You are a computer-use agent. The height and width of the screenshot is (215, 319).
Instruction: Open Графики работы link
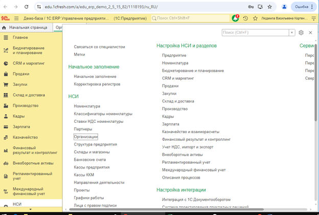click(89, 198)
